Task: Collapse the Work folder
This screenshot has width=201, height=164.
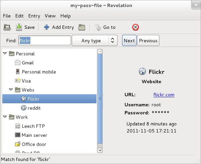Action: [5, 117]
